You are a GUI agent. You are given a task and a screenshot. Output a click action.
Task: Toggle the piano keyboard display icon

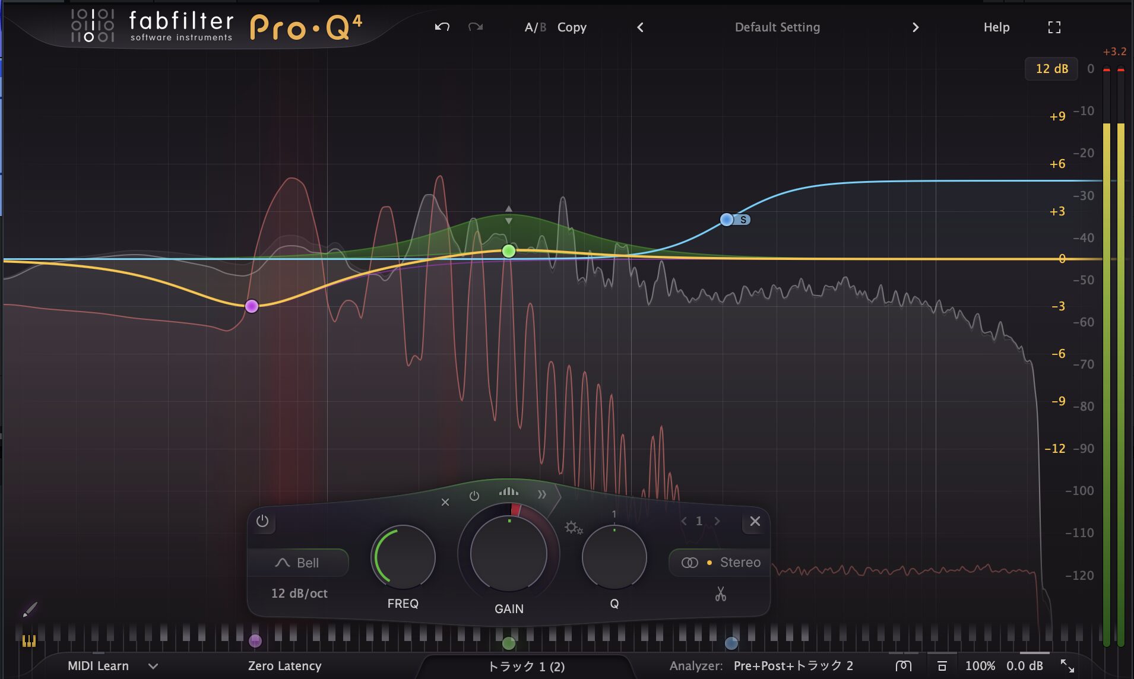(29, 641)
